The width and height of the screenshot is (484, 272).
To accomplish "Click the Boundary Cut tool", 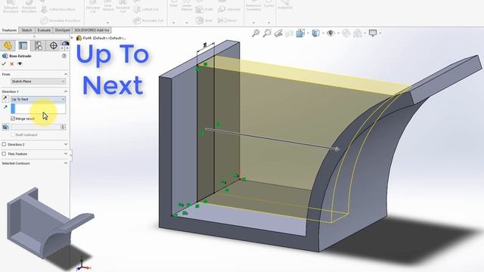I will (148, 20).
